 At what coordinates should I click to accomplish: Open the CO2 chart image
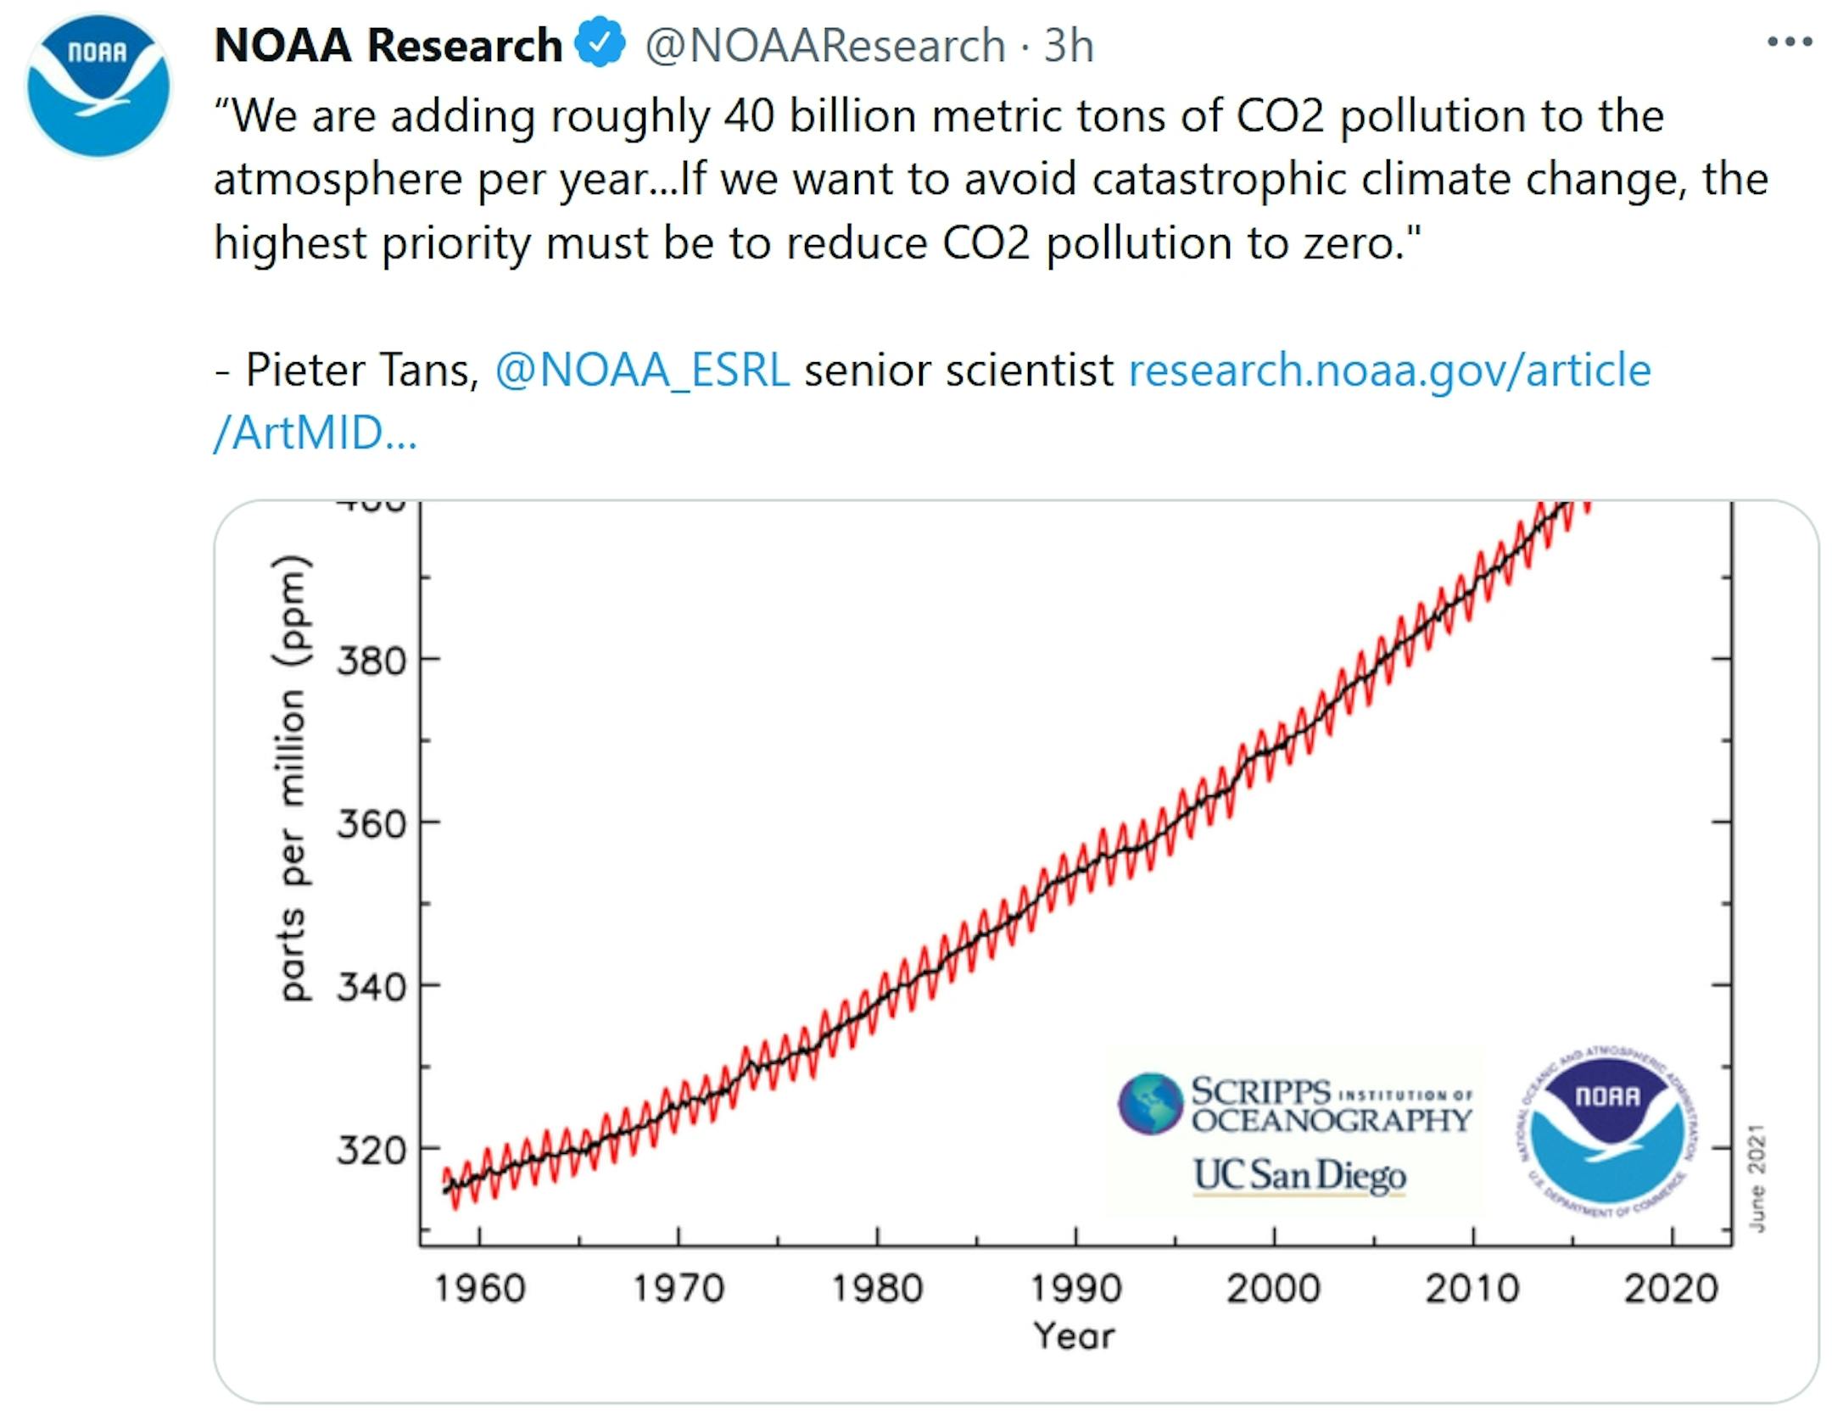(1016, 848)
